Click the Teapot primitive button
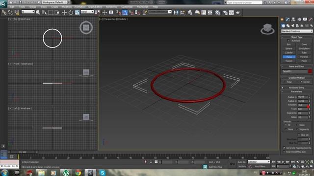 tap(289, 61)
